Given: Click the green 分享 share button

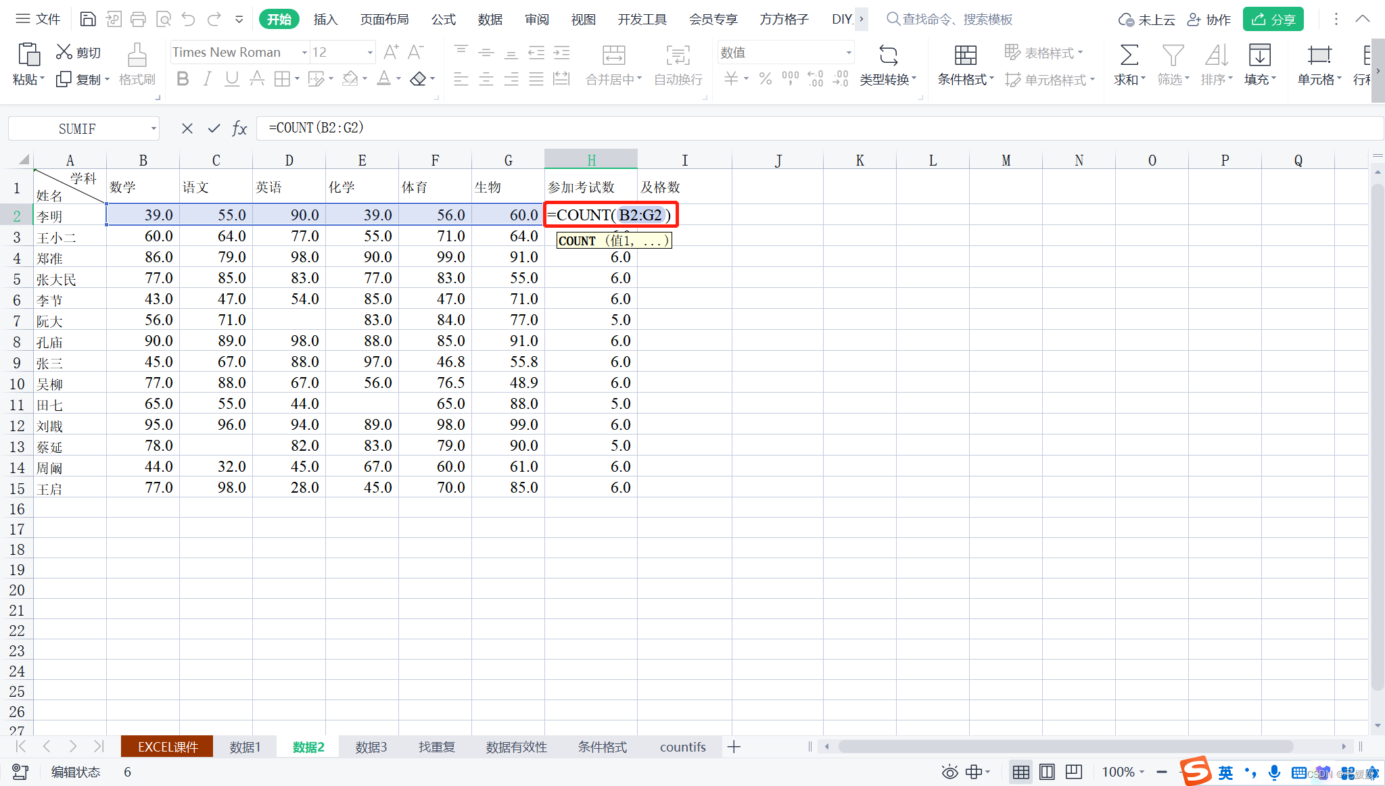Looking at the screenshot, I should coord(1273,19).
